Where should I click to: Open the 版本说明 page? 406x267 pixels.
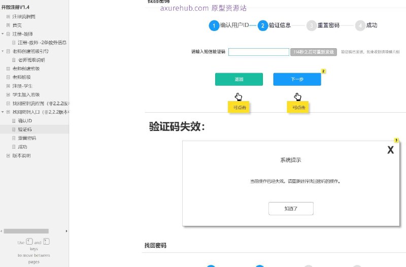point(21,156)
